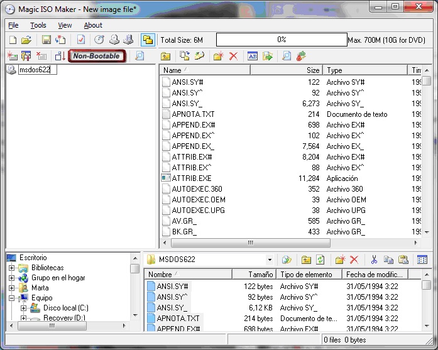Click the 0% capacity progress bar
The height and width of the screenshot is (350, 438).
point(281,40)
